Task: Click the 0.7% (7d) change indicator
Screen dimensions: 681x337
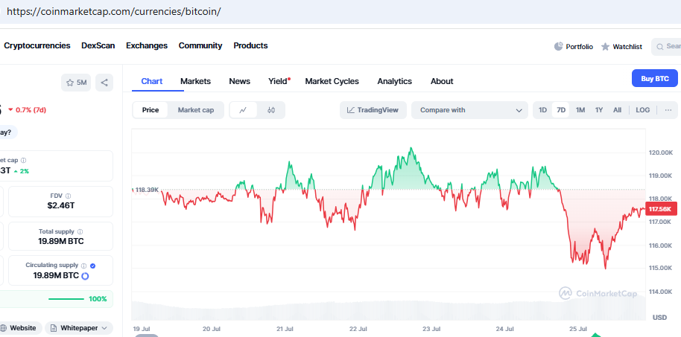Action: [27, 110]
